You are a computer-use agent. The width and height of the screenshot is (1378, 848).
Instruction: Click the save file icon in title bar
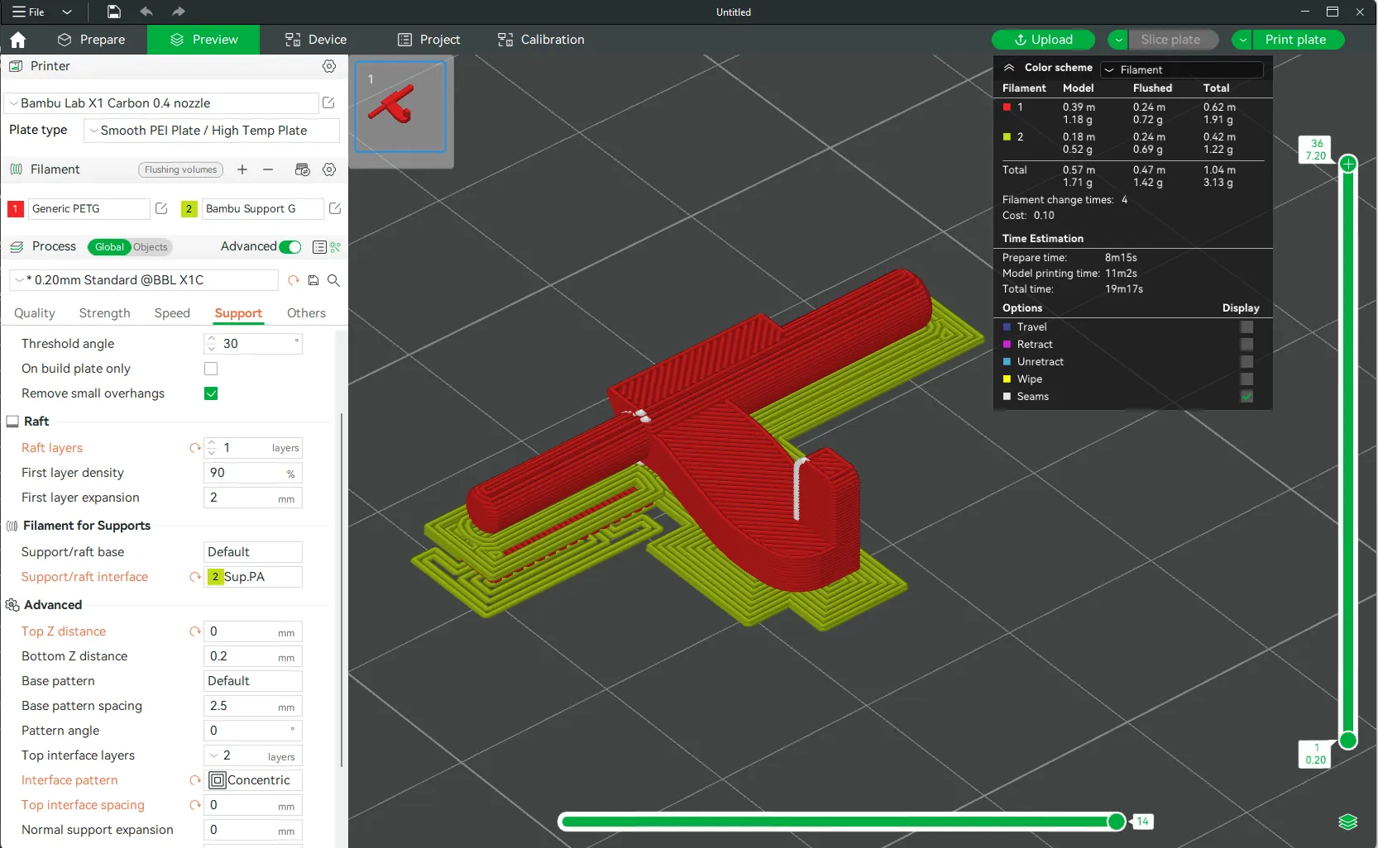point(114,12)
